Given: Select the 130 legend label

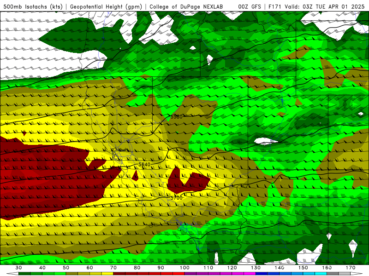Looking at the screenshot, I should (x=256, y=268).
